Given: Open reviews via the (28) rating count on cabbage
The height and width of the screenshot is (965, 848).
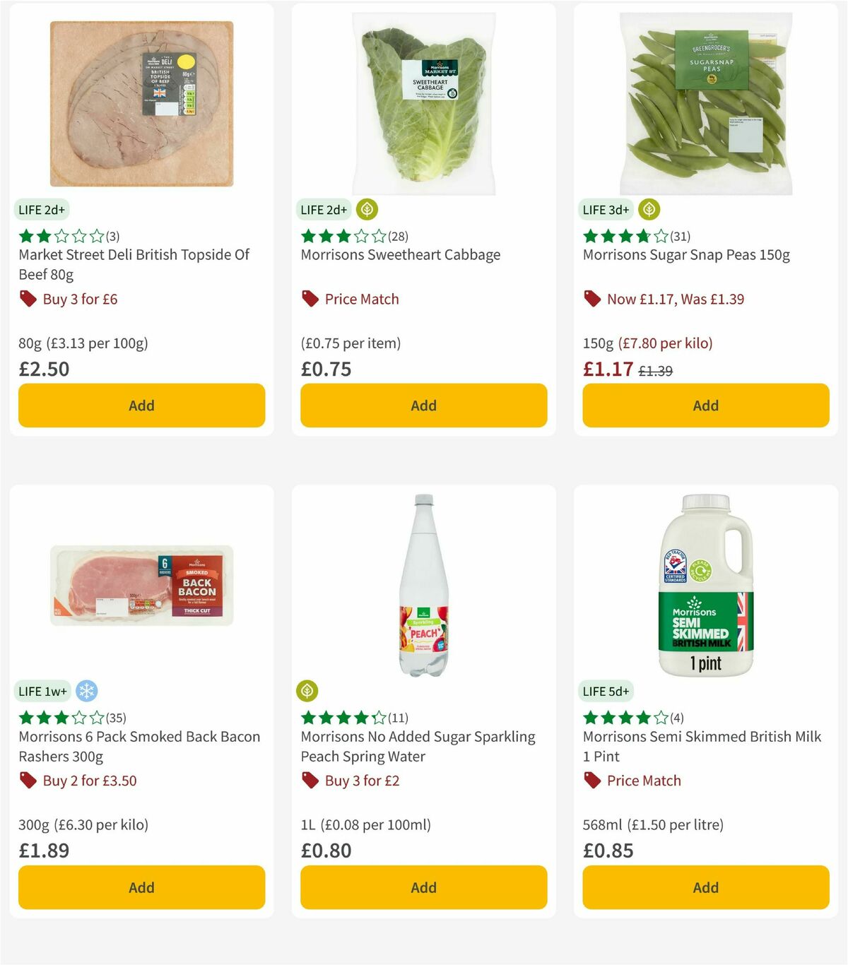Looking at the screenshot, I should point(398,237).
